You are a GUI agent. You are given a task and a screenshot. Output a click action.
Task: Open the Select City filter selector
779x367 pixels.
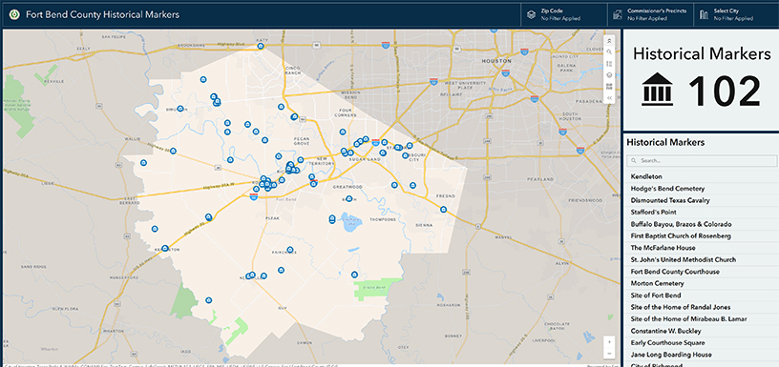[x=736, y=14]
